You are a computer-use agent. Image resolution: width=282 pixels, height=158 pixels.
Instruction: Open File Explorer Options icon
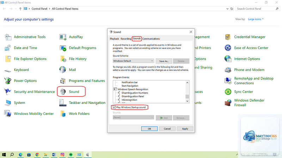[x=8, y=59]
